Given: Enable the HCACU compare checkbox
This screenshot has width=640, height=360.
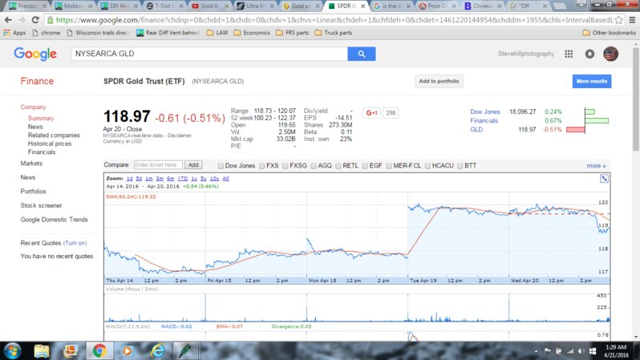Looking at the screenshot, I should point(427,166).
